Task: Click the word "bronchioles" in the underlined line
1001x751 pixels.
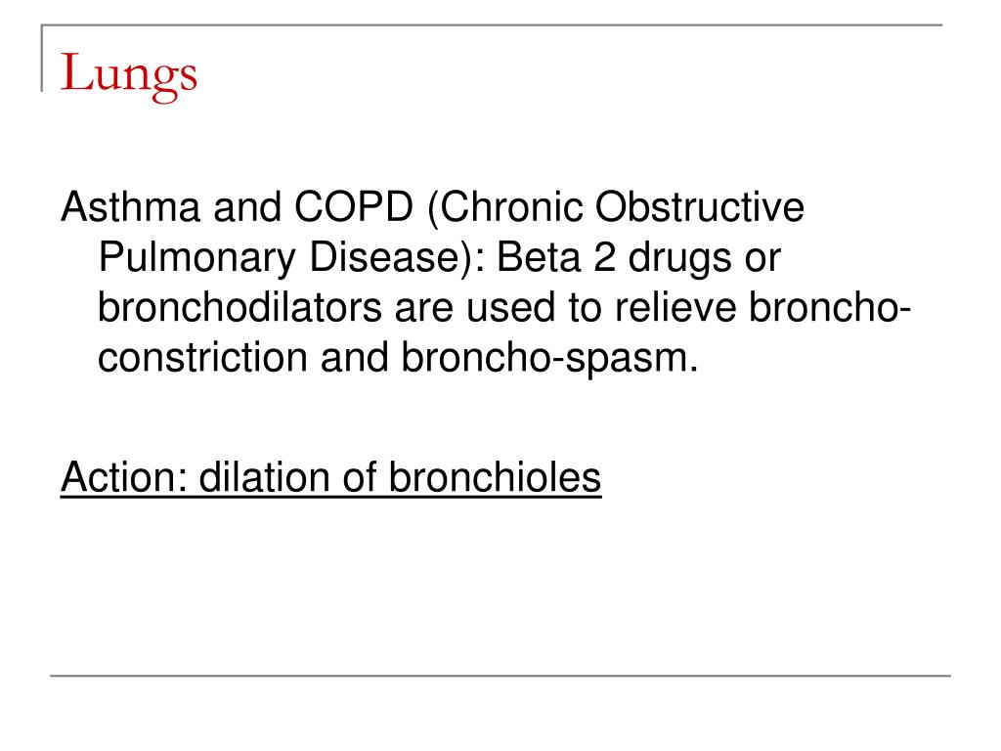Action: click(495, 477)
